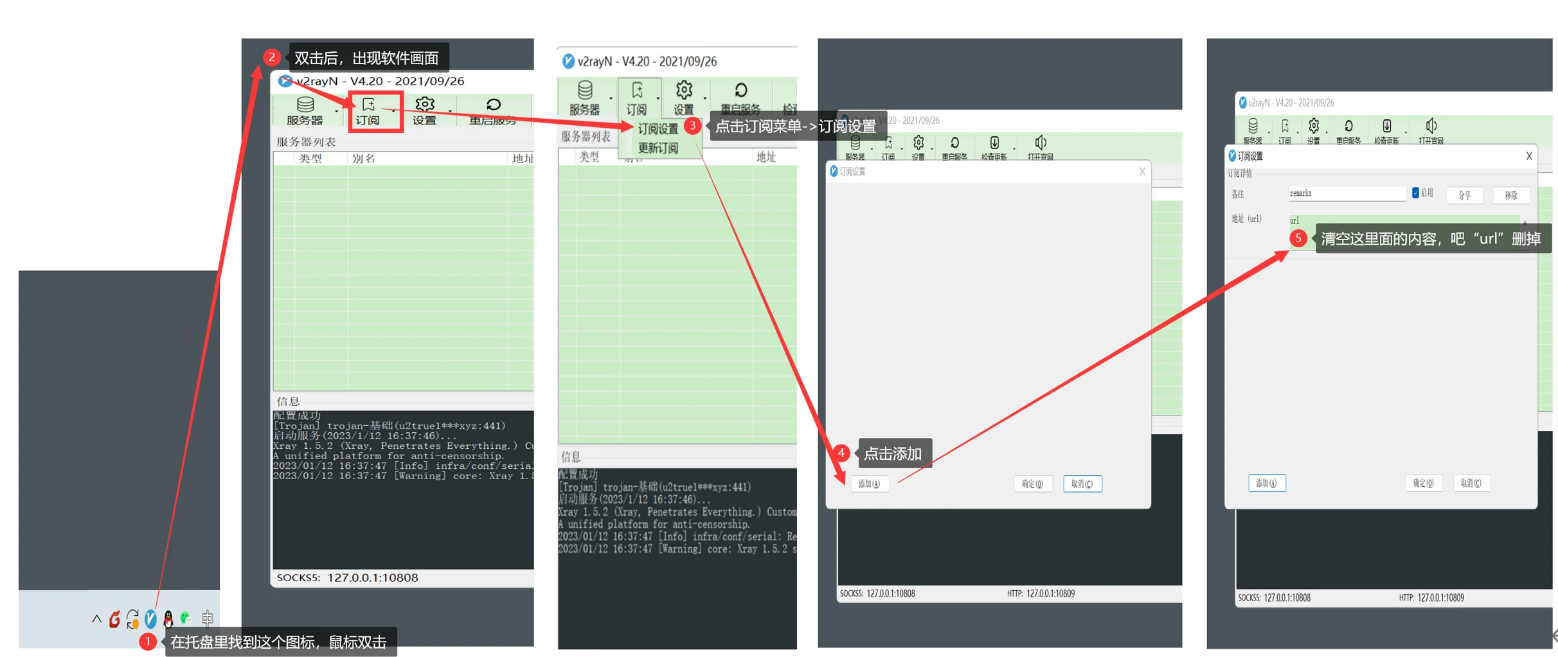This screenshot has height=657, width=1558.
Task: Click the 中 input method indicator
Action: [207, 618]
